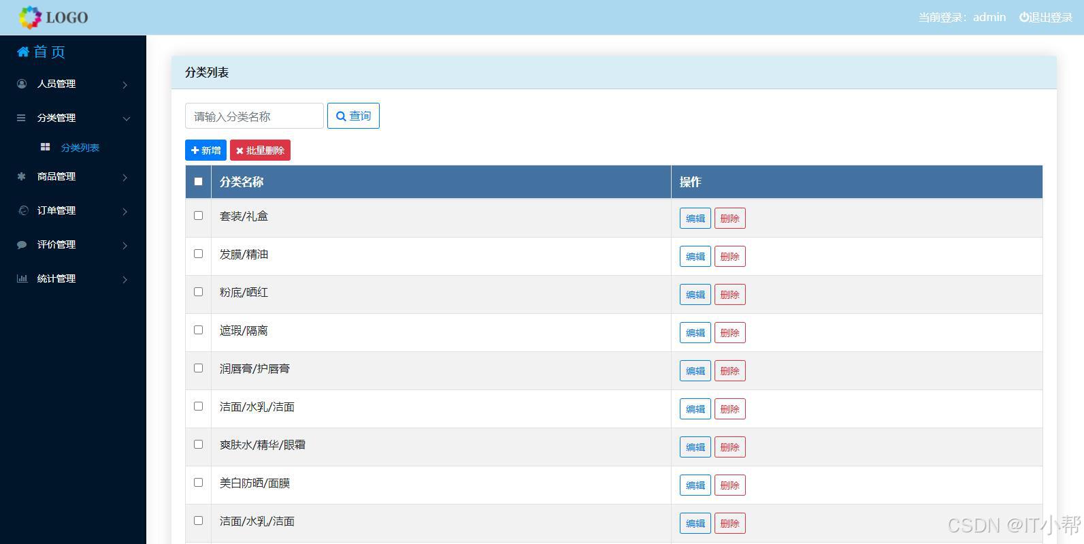Screen dimensions: 1084x544
Task: Click 退出登录 to log out
Action: [x=1045, y=17]
